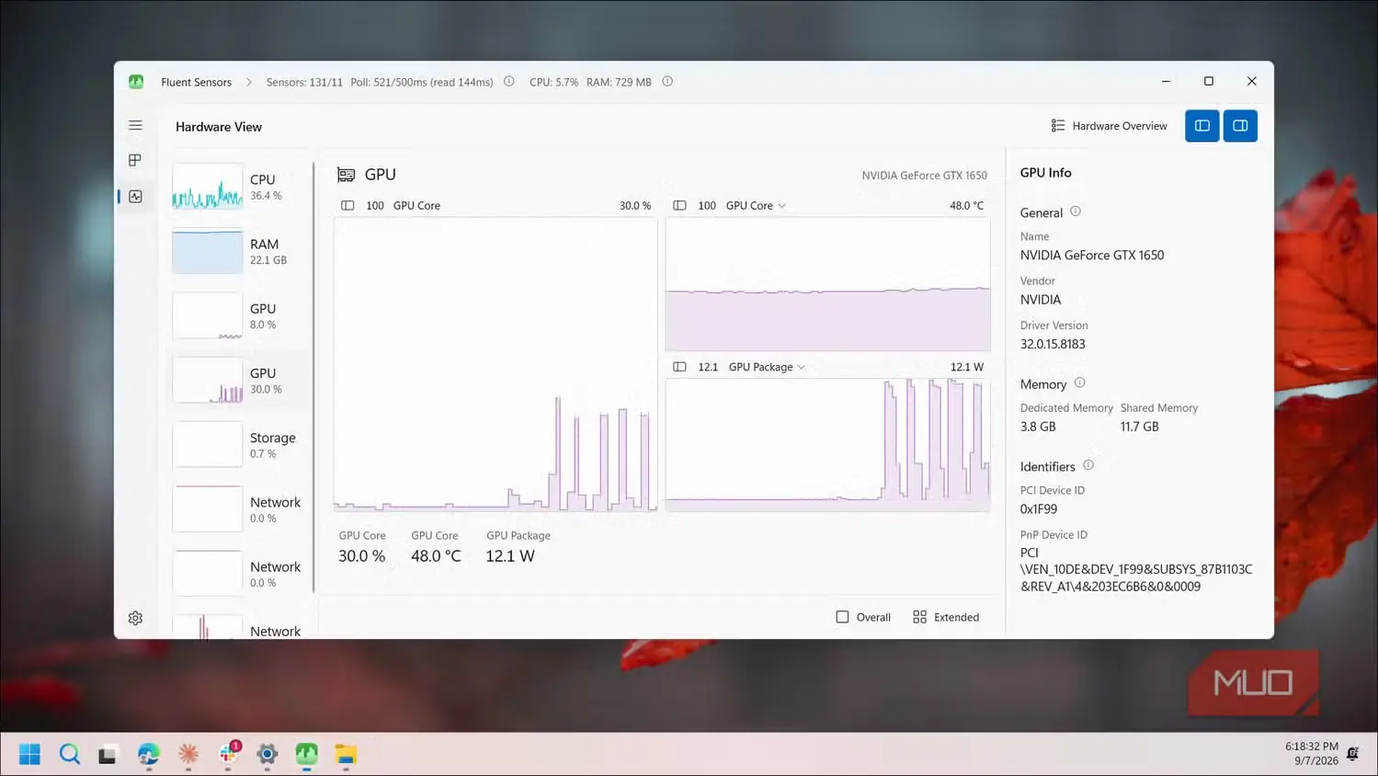The height and width of the screenshot is (776, 1378).
Task: Show RAM usage info icon in title bar
Action: 667,82
